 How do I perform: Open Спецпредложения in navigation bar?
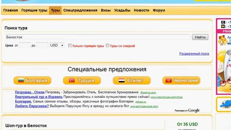point(80,10)
